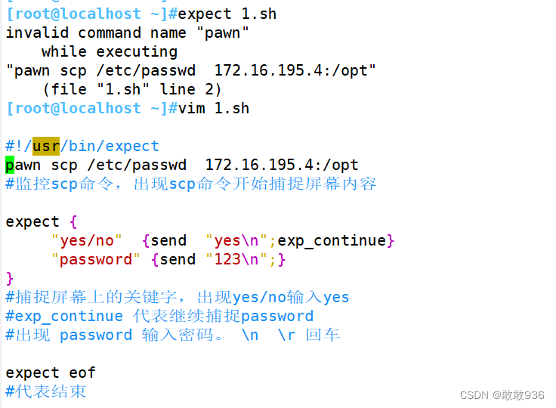The width and height of the screenshot is (556, 408).
Task: Click the opening brace after expect
Action: pyautogui.click(x=73, y=222)
